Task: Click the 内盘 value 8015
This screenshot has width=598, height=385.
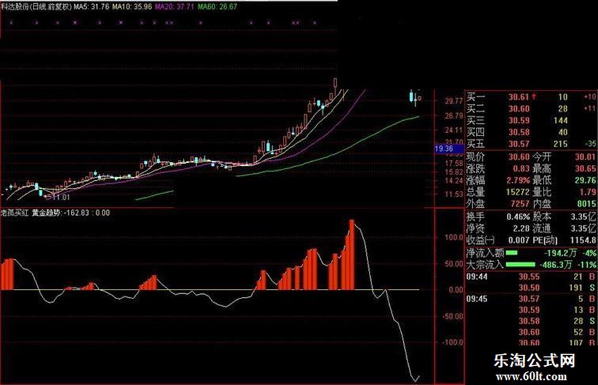Action: 586,204
